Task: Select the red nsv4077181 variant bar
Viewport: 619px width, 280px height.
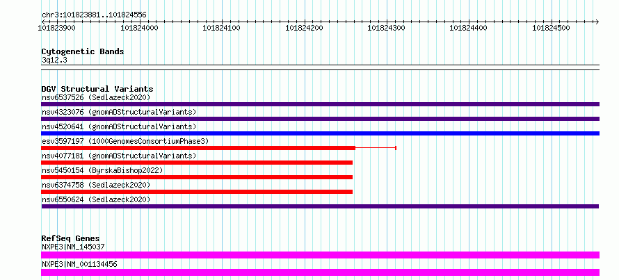Action: 197,163
